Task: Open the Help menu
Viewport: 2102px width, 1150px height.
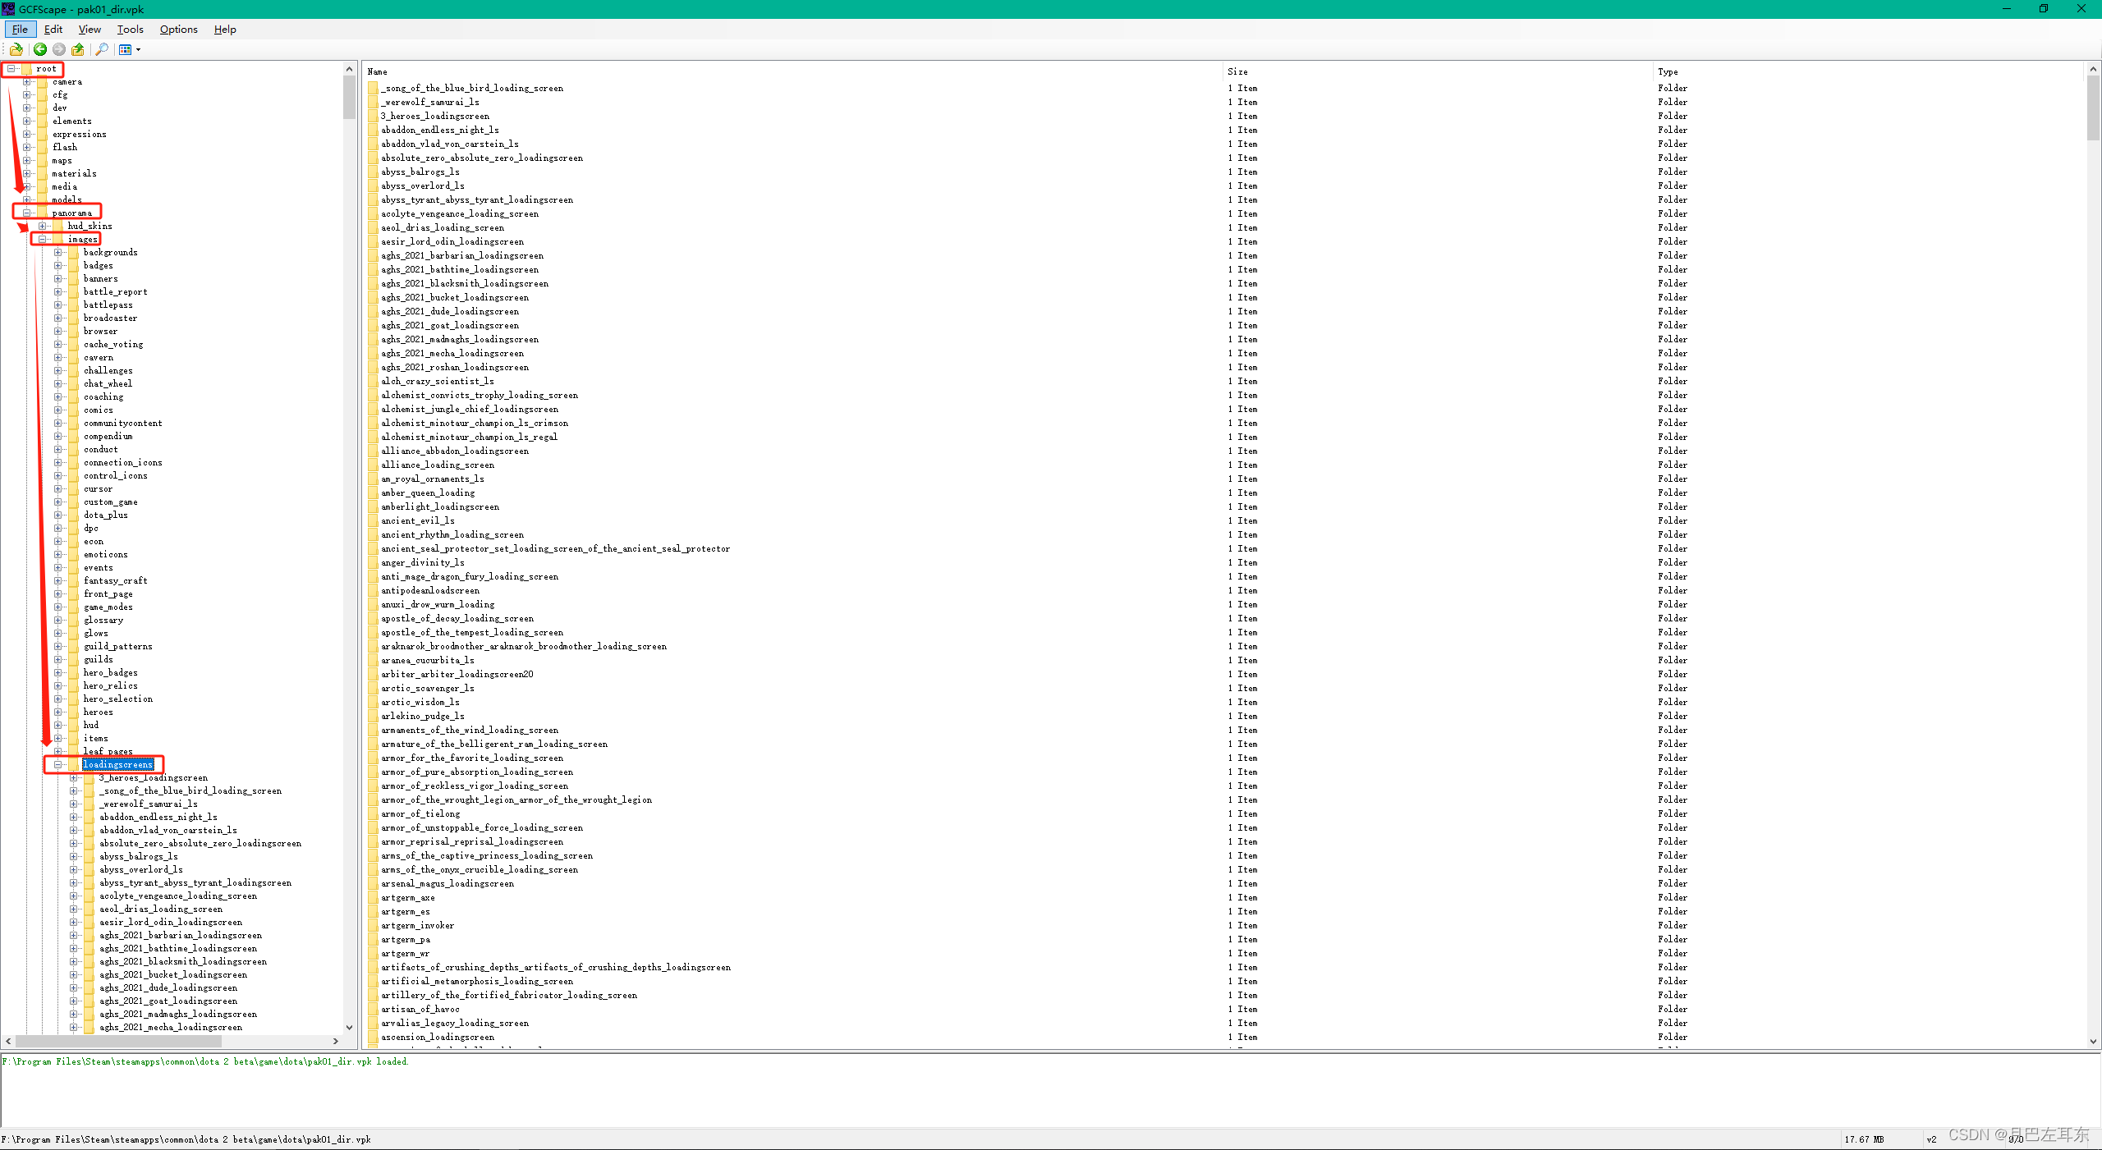Action: tap(225, 29)
